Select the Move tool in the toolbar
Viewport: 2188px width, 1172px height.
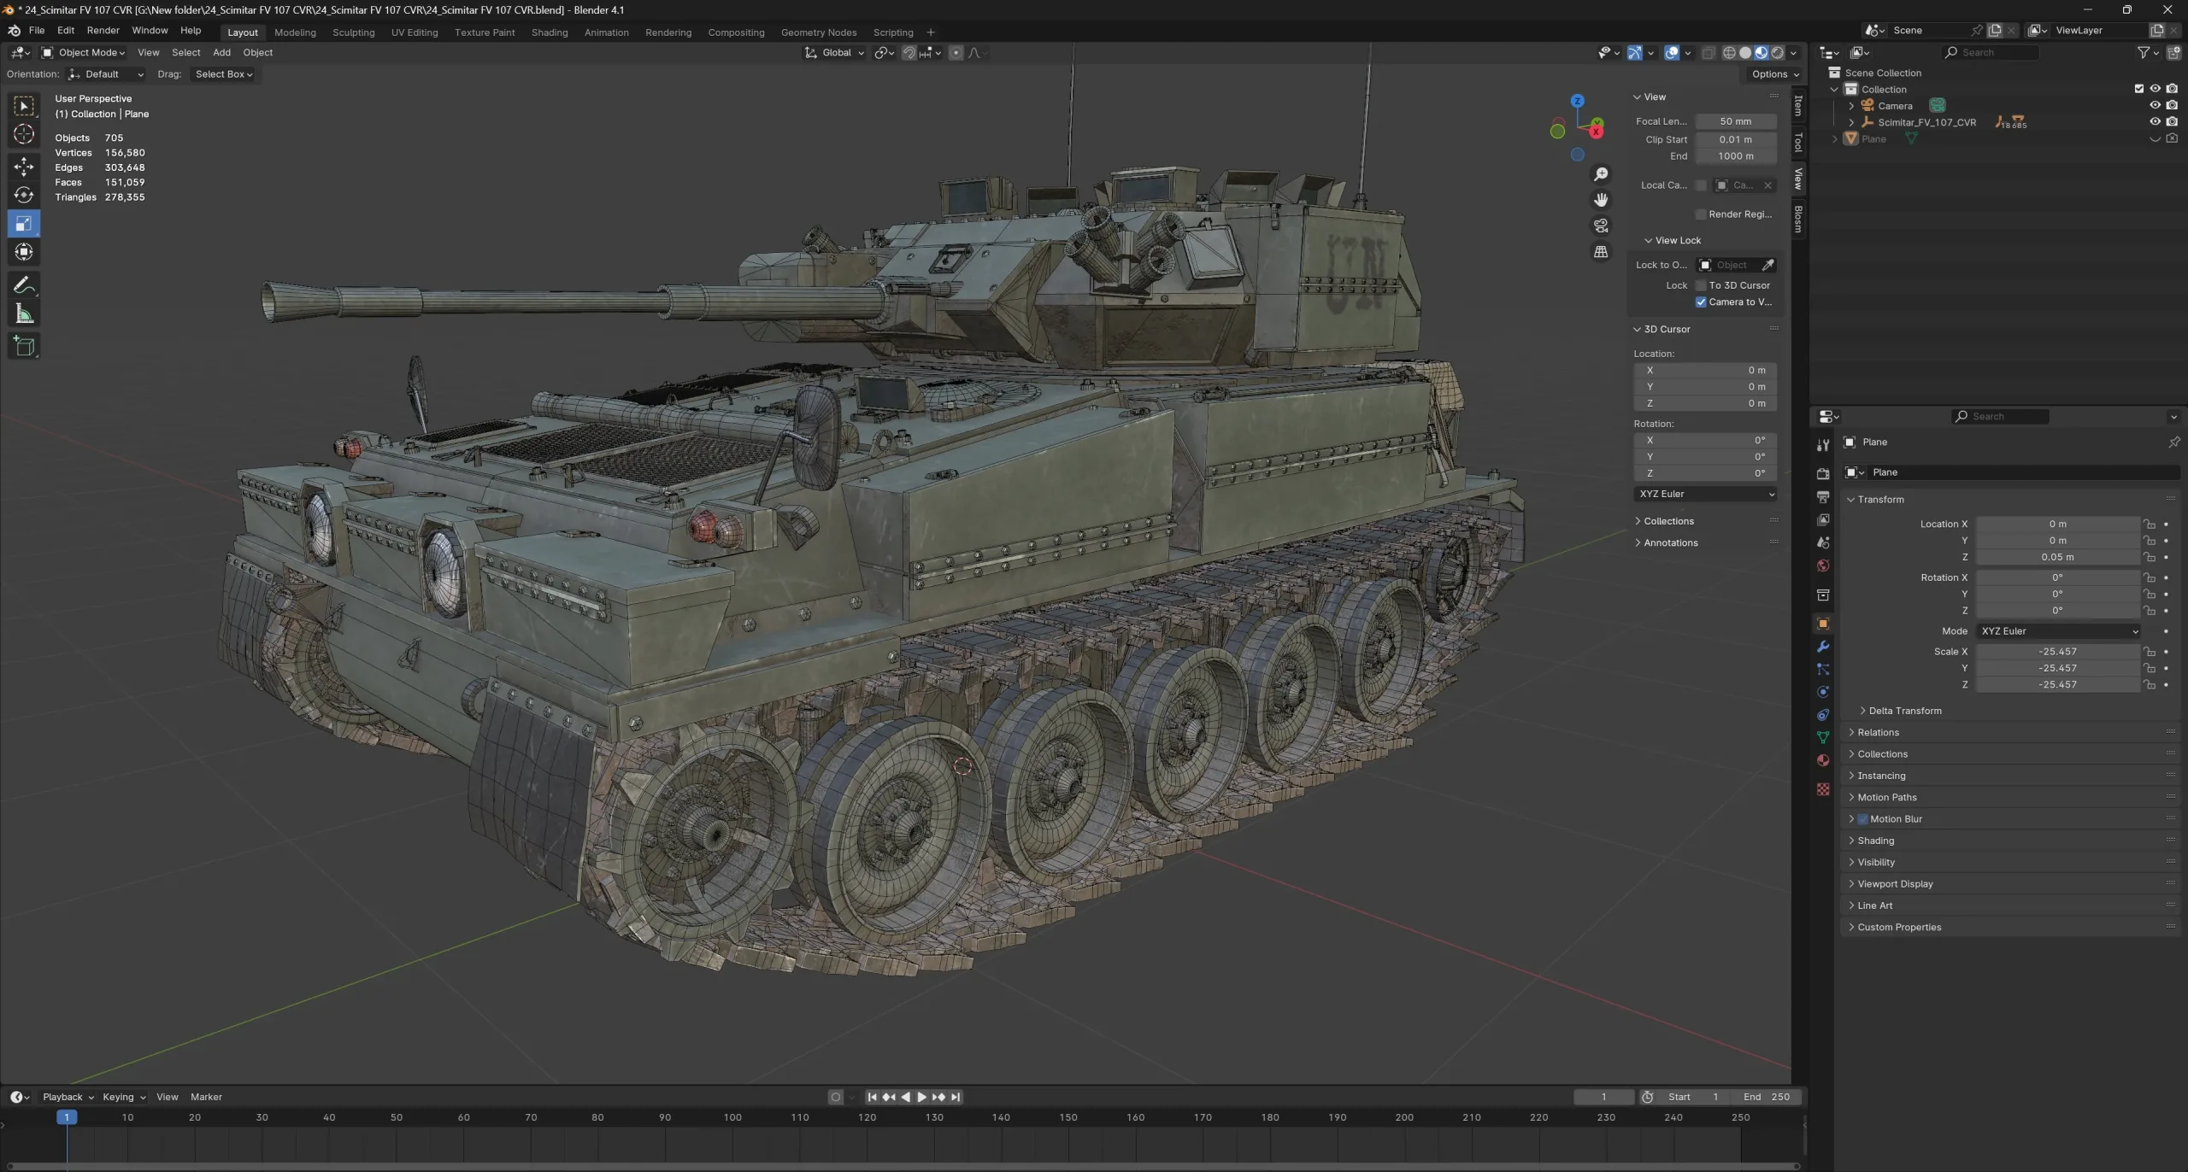[24, 167]
